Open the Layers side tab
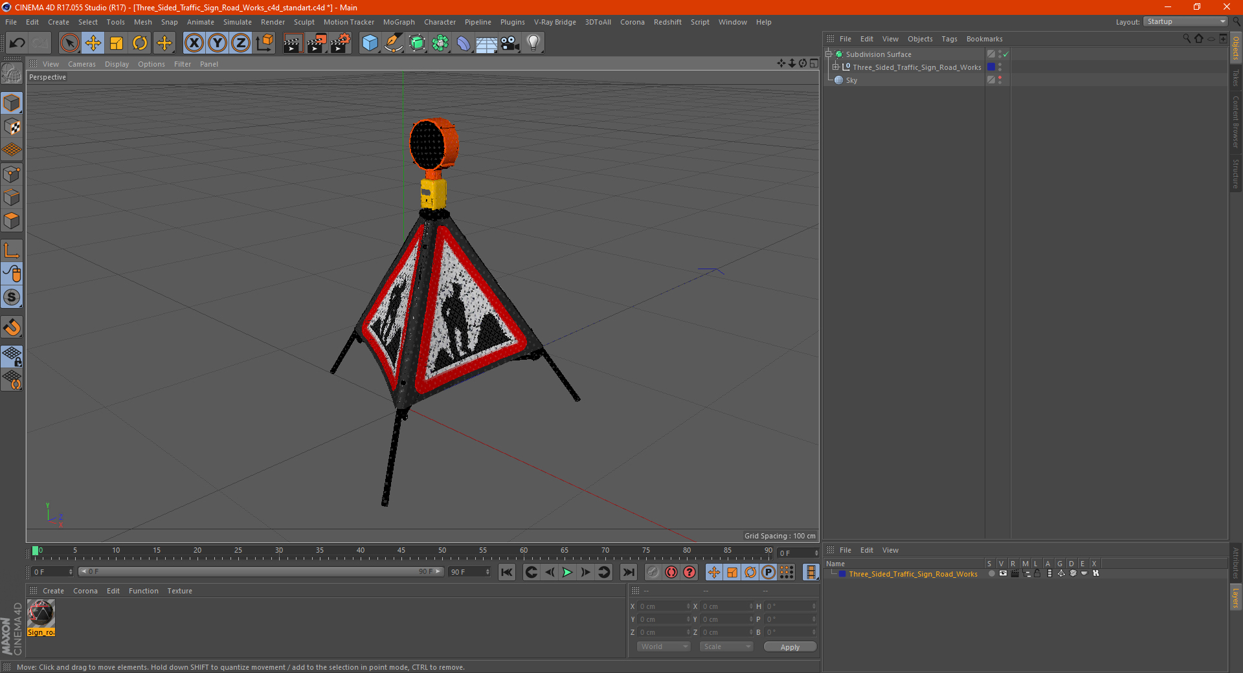The height and width of the screenshot is (673, 1243). point(1236,598)
